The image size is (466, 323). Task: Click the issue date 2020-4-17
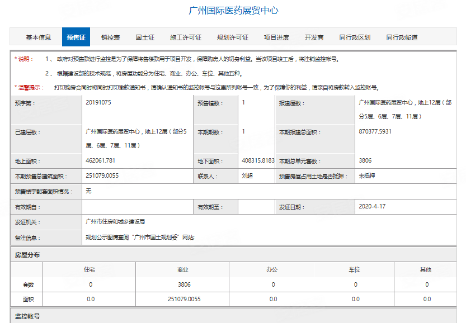click(372, 206)
